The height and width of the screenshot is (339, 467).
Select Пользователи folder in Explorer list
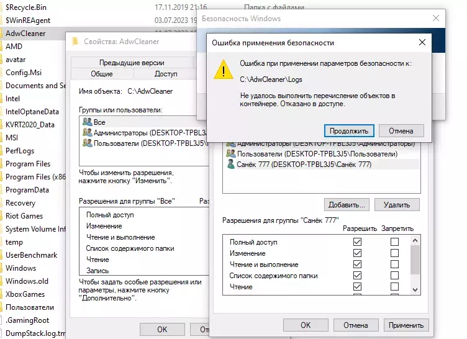(x=30, y=307)
